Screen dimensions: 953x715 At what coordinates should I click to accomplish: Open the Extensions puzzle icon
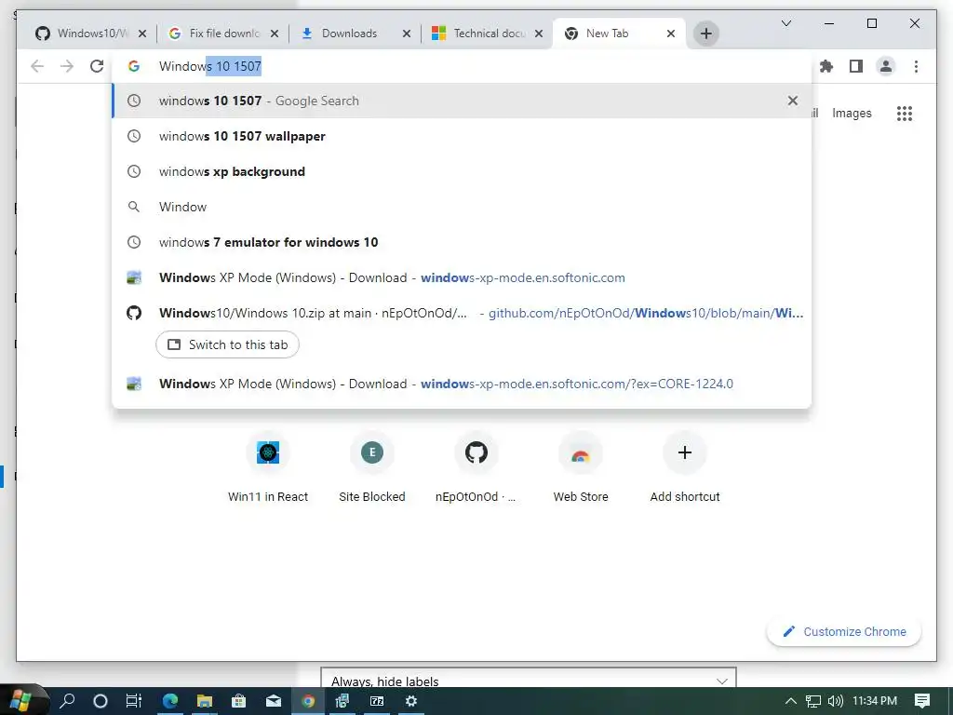click(x=826, y=66)
